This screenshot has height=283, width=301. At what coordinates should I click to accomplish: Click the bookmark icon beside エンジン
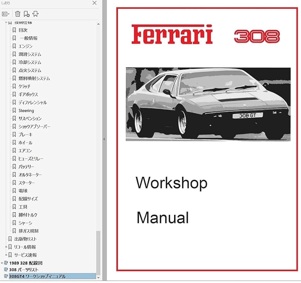tap(14, 46)
